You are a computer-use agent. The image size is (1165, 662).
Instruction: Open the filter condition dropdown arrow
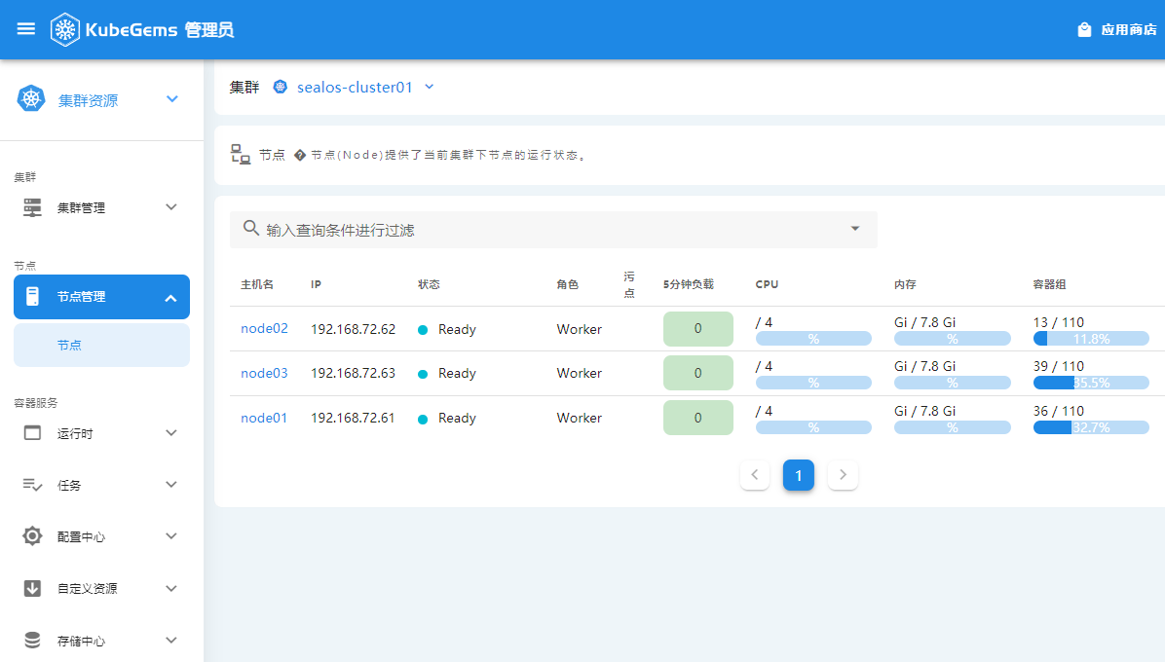coord(855,229)
